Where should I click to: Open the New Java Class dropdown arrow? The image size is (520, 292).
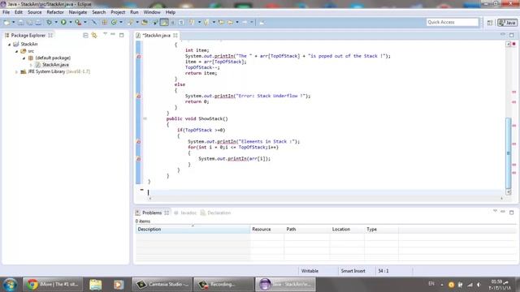(121, 22)
